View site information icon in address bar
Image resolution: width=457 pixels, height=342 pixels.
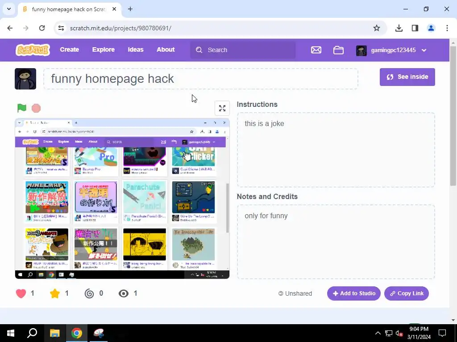61,28
